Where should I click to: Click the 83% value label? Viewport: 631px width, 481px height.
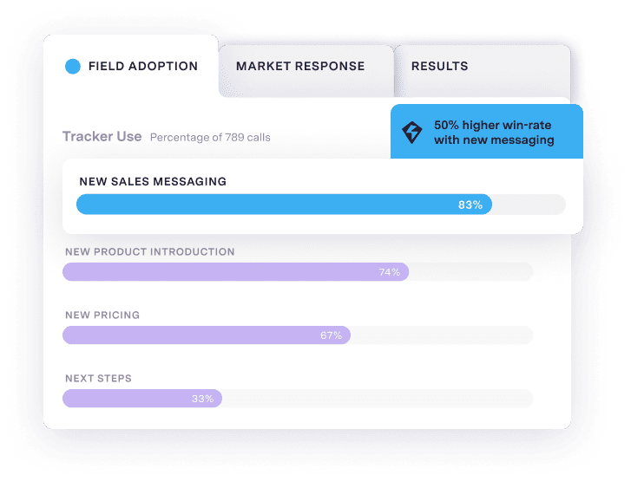(470, 205)
